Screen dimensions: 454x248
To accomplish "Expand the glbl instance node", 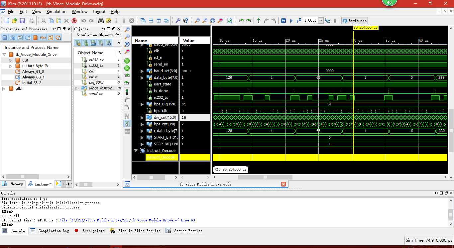I will [4, 88].
